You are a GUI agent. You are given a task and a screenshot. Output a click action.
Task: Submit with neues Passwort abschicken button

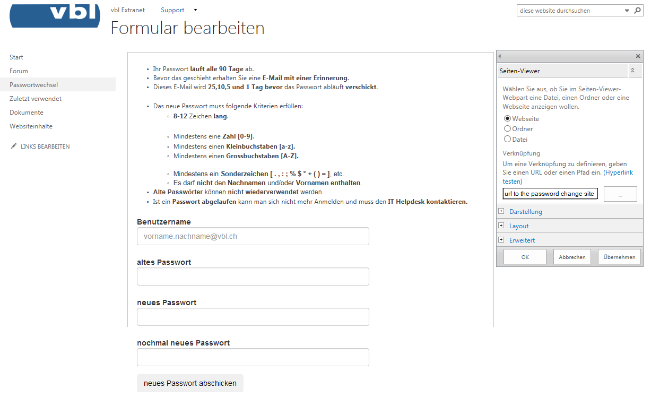pyautogui.click(x=190, y=383)
